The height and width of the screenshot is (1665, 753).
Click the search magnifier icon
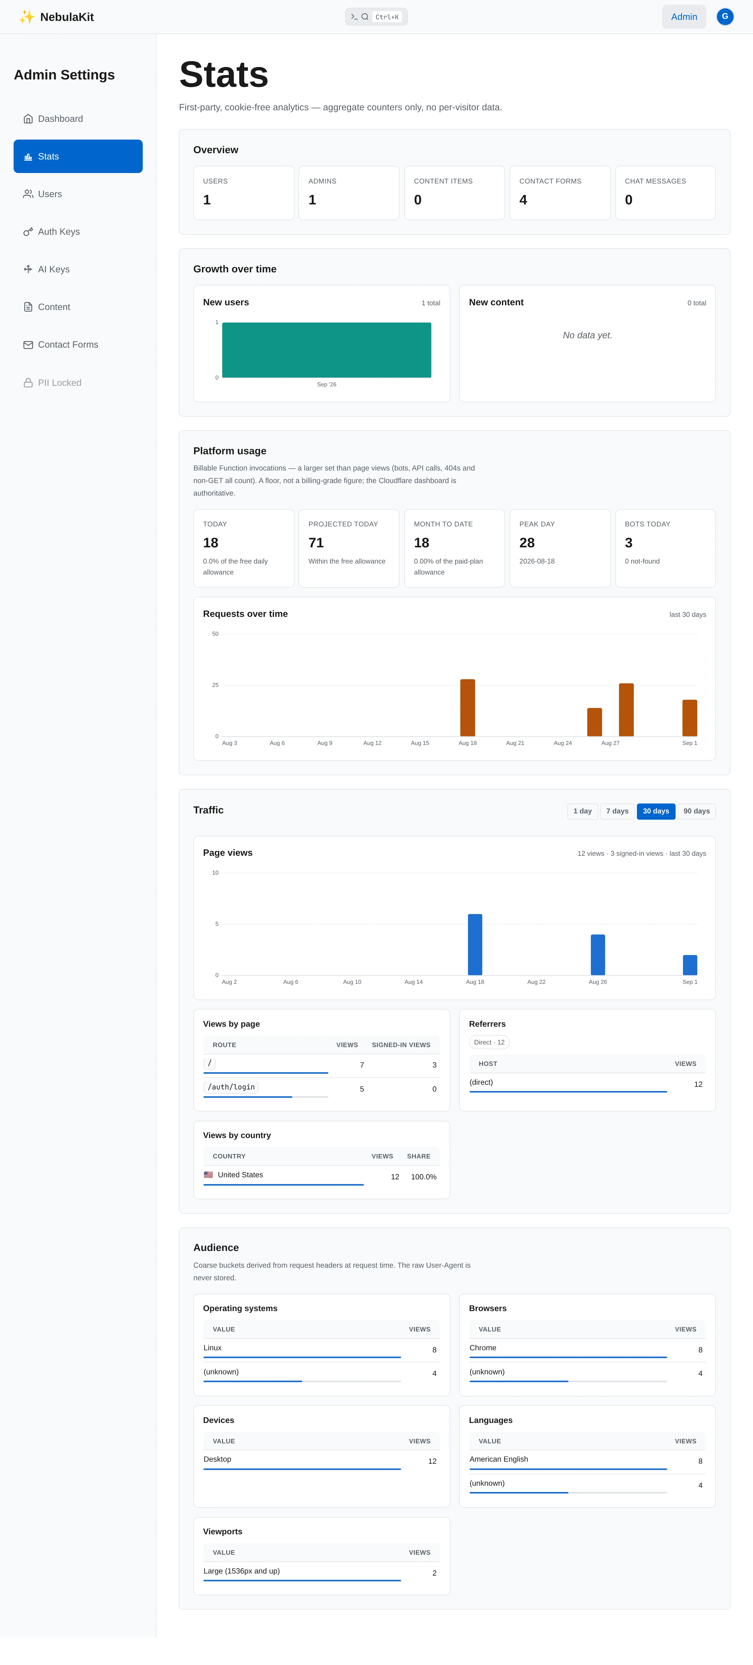365,17
